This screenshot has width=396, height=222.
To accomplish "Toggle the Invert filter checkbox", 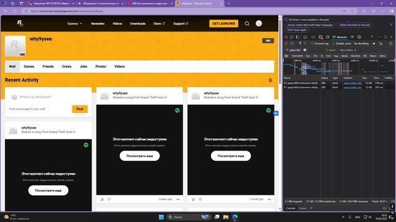I will tap(327, 50).
